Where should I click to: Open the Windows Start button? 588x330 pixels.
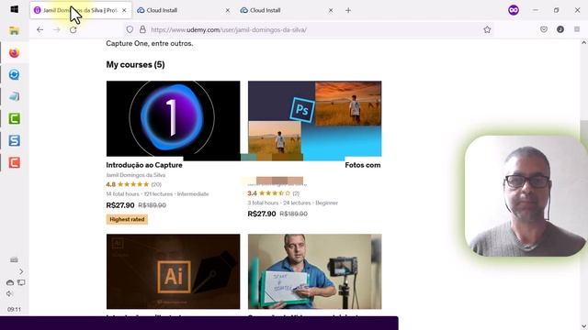[15, 9]
